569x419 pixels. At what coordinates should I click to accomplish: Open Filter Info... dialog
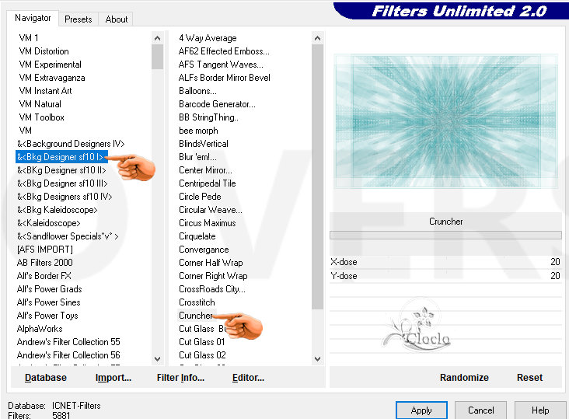(x=180, y=378)
